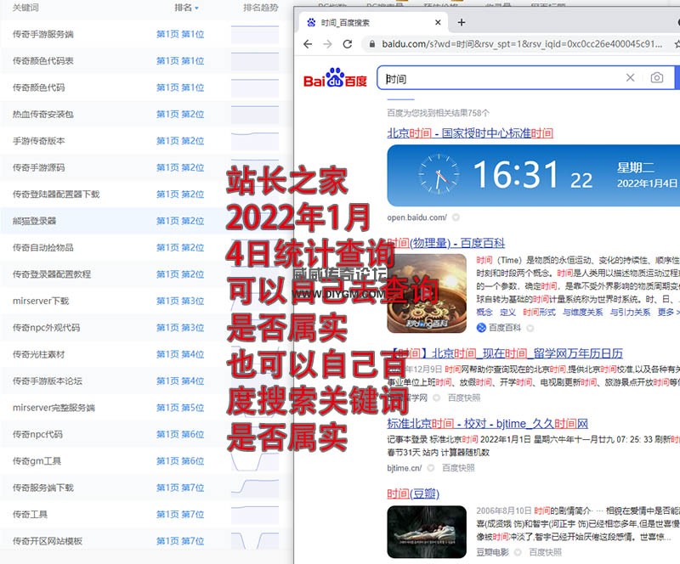Click the 关键词 column header
This screenshot has width=680, height=564.
click(25, 8)
